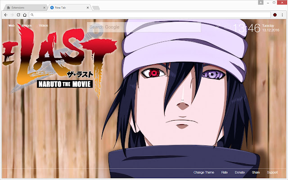Go back using the browser back arrow

[x=6, y=15]
